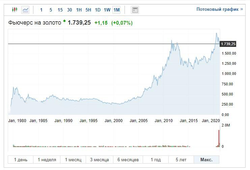Open the Потоковый график link
Viewport: 250px width, 170px height.
(x=220, y=9)
